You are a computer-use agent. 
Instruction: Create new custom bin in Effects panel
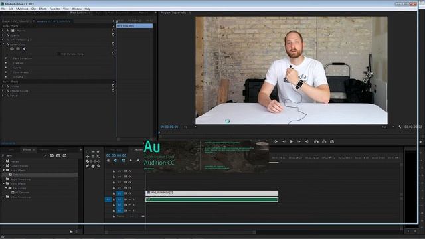71,232
